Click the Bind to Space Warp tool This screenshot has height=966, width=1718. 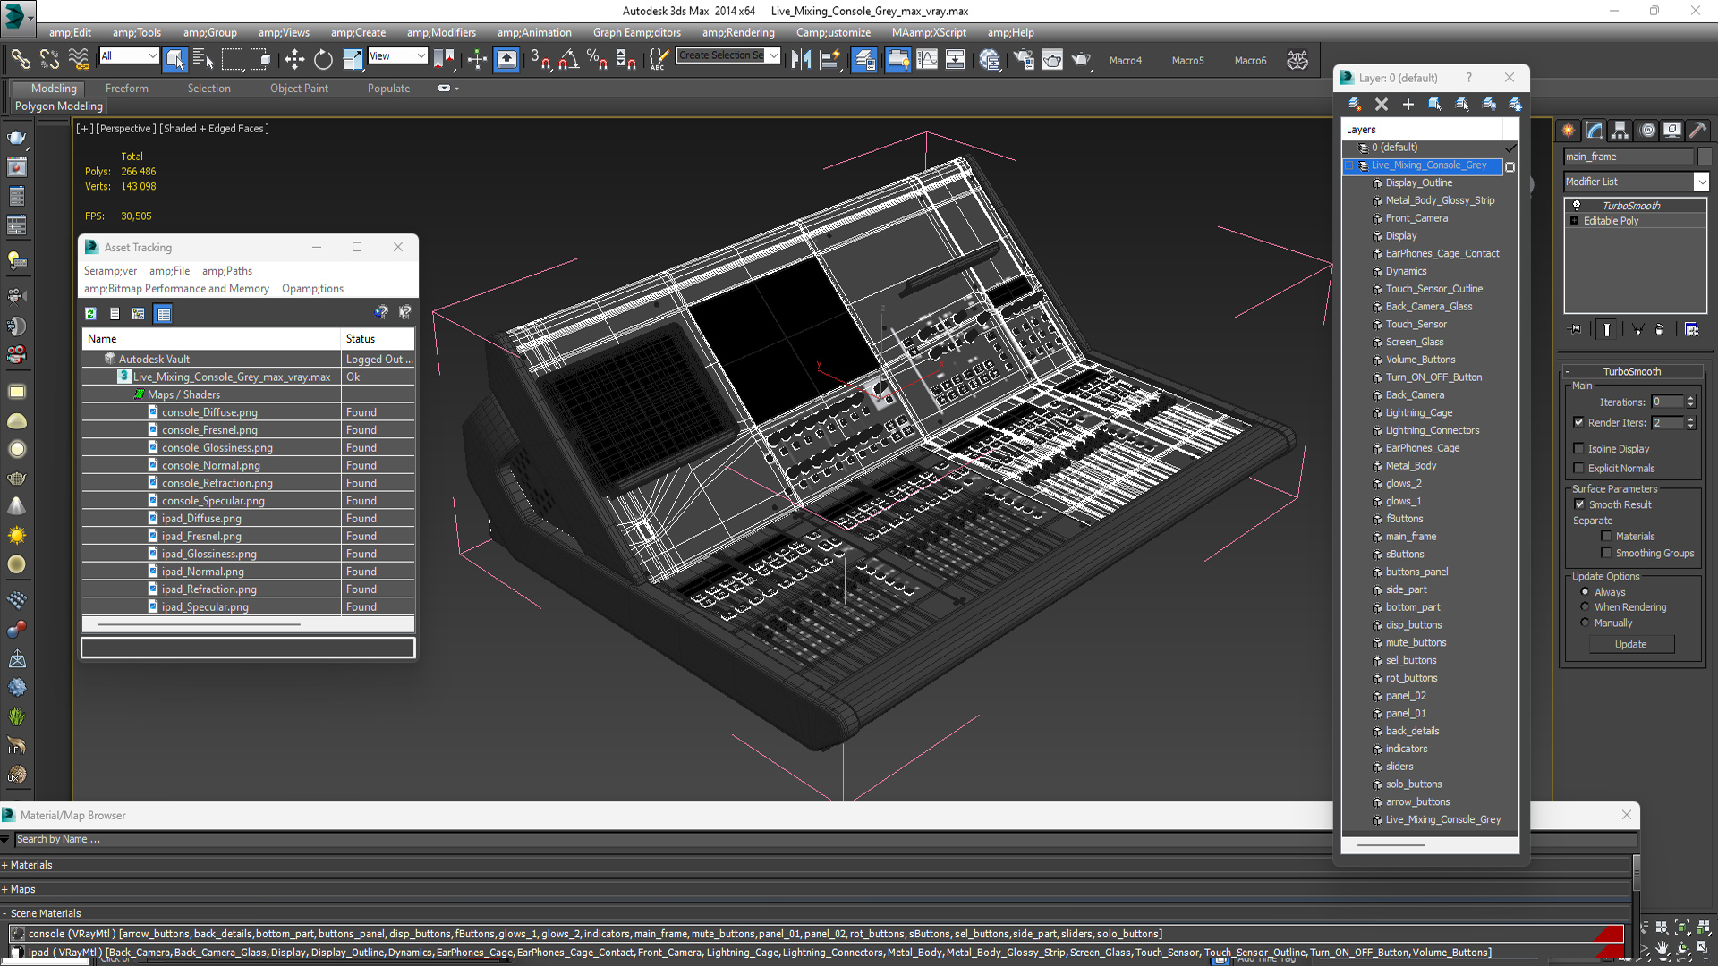click(79, 60)
